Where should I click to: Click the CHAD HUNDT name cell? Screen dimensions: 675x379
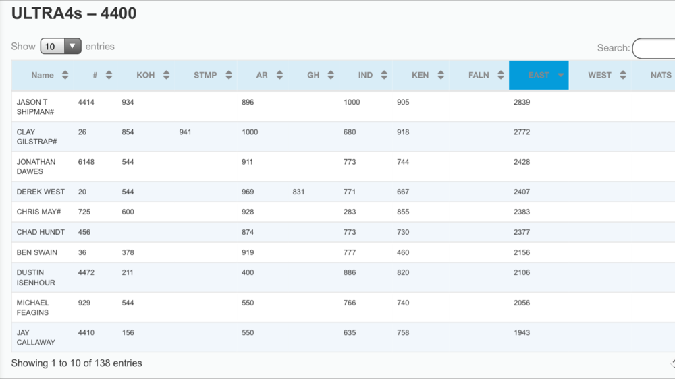pos(40,232)
